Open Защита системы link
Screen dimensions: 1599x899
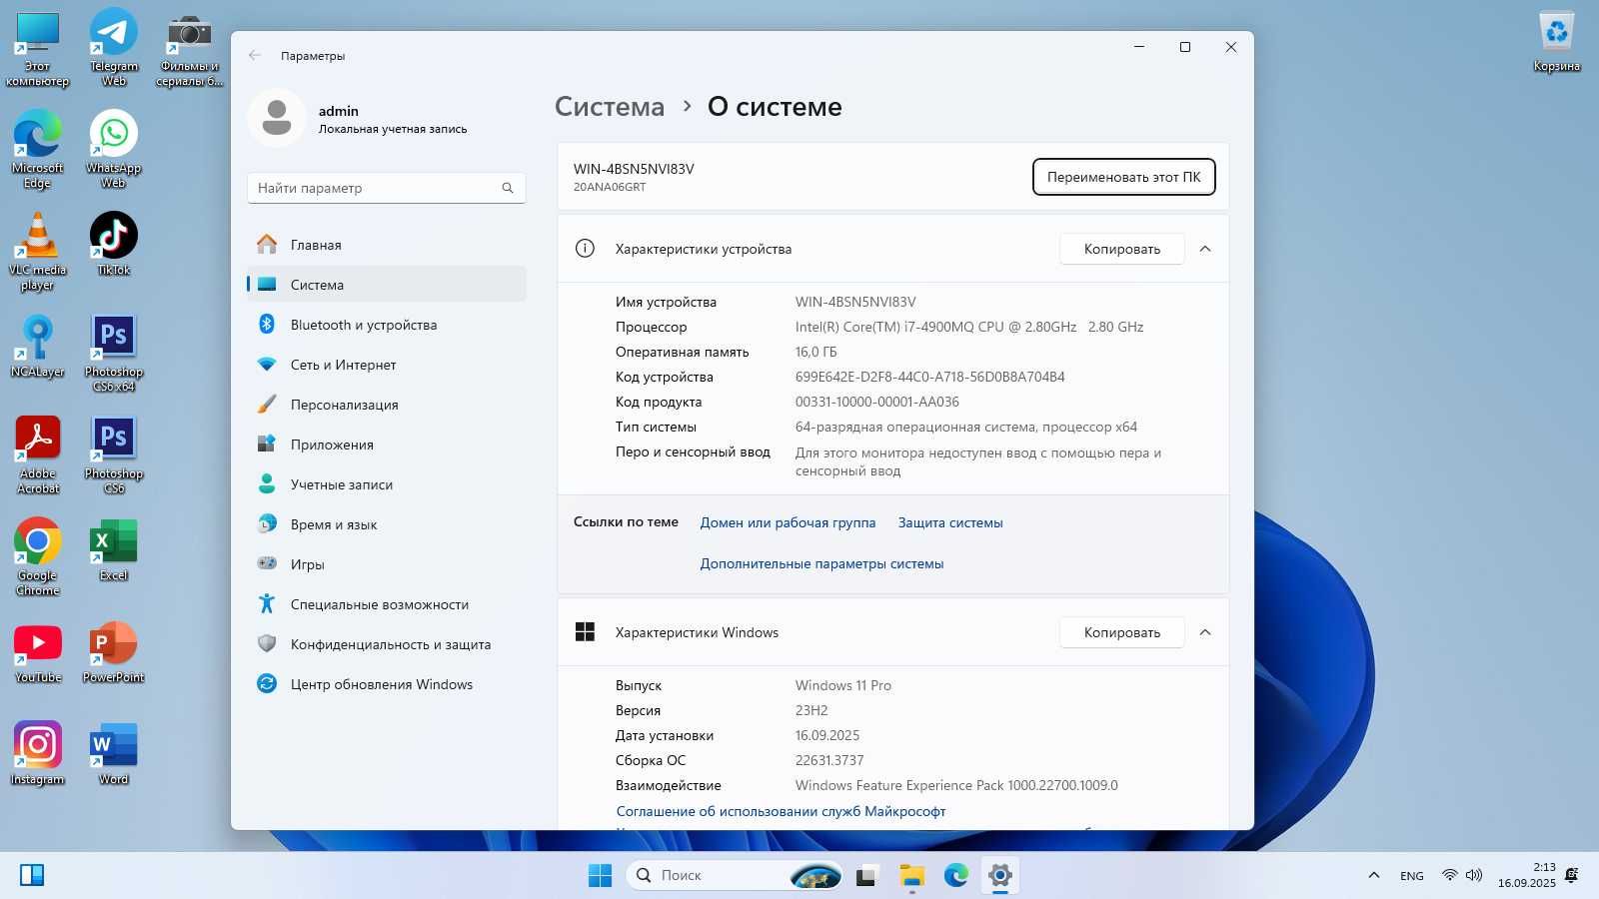point(950,522)
